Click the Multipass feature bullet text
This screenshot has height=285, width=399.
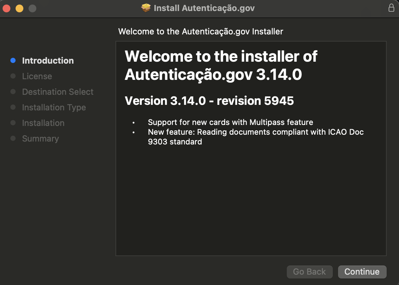[230, 122]
